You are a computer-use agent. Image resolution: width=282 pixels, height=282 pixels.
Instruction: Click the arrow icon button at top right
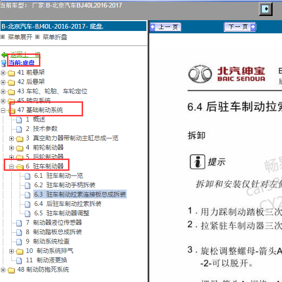point(266,9)
